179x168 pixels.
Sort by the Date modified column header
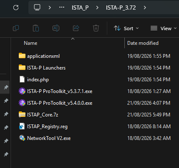(143, 43)
